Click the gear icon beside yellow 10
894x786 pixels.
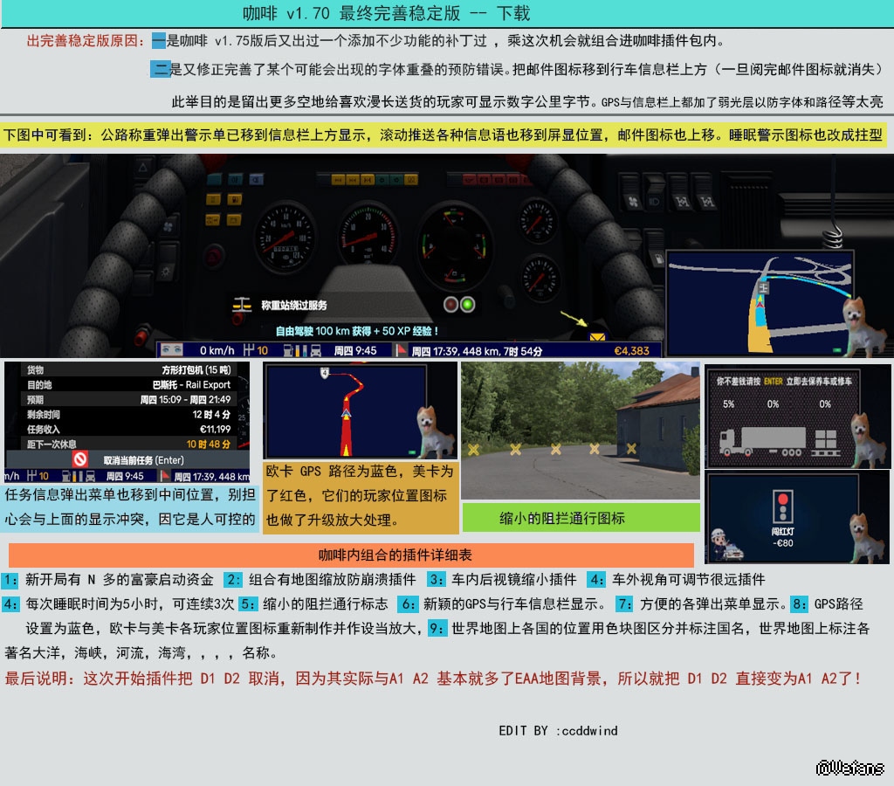[249, 350]
